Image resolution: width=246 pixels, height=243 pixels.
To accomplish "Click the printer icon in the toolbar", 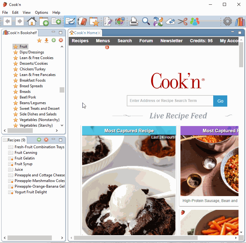I will tap(134, 22).
